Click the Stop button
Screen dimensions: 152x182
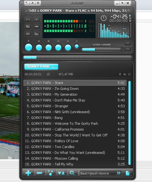(48, 48)
